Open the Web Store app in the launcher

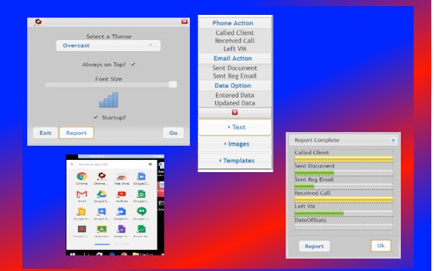coord(121,176)
